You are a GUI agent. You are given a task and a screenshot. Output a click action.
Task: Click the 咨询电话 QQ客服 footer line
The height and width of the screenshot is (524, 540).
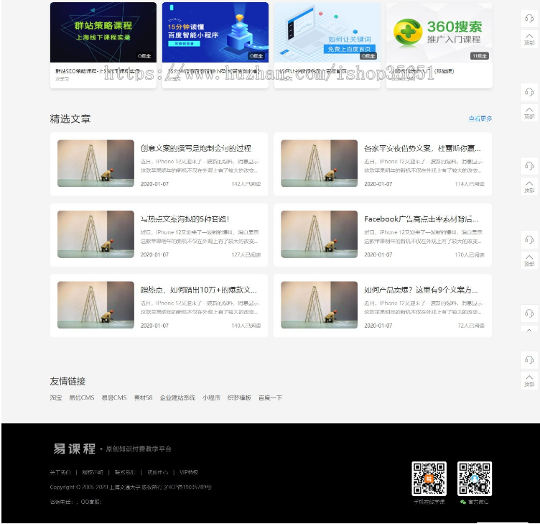point(76,502)
